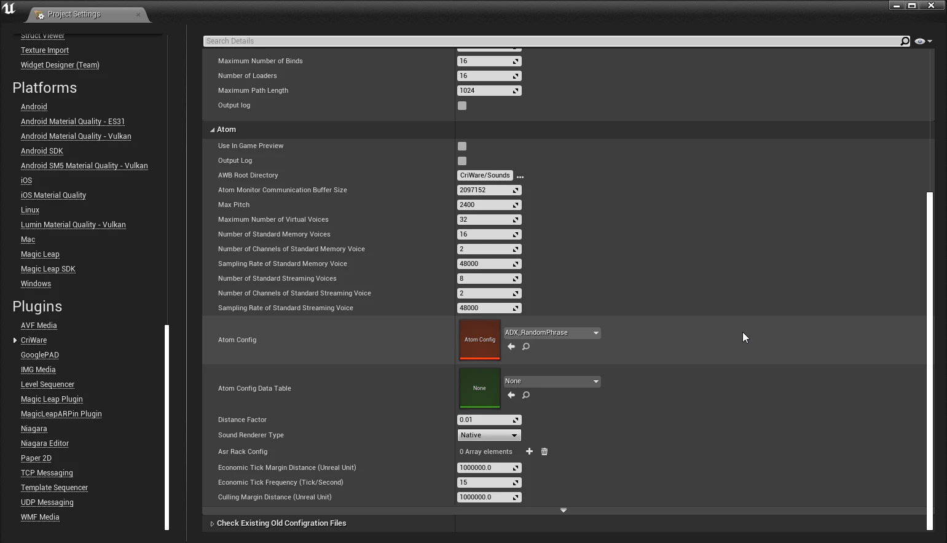Viewport: 947px width, 543px height.
Task: Click the details panel vertical scrollbar
Action: (x=930, y=361)
